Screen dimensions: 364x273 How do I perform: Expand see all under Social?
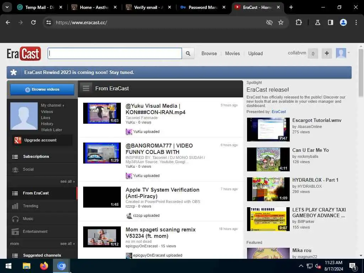pyautogui.click(x=67, y=181)
